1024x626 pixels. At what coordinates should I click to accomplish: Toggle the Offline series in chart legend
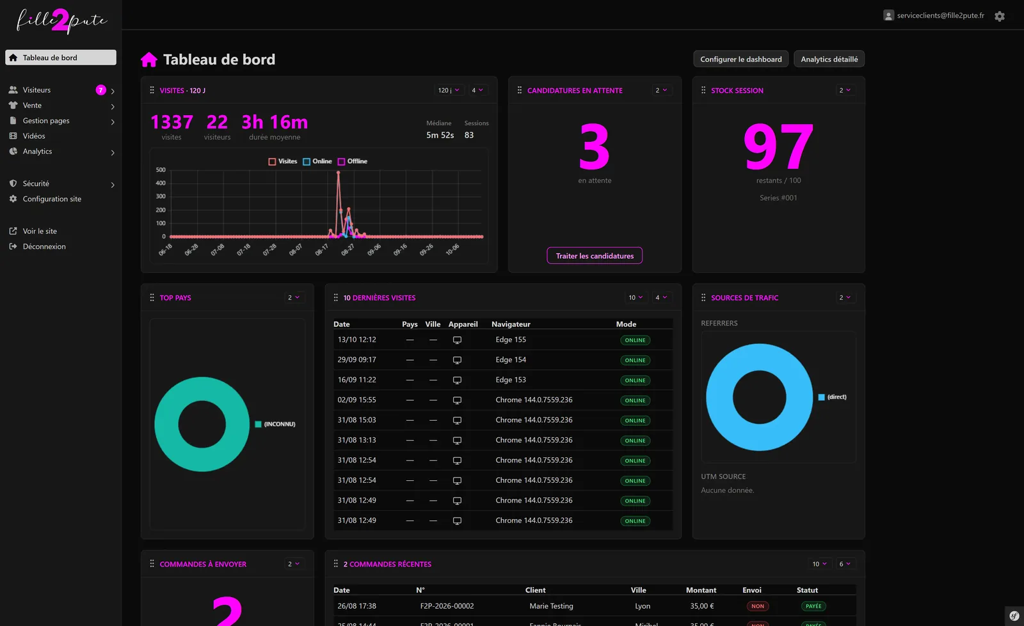click(x=353, y=161)
